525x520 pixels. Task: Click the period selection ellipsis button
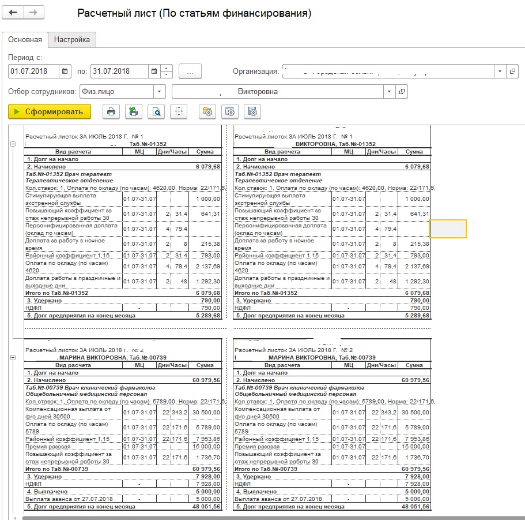(x=190, y=71)
